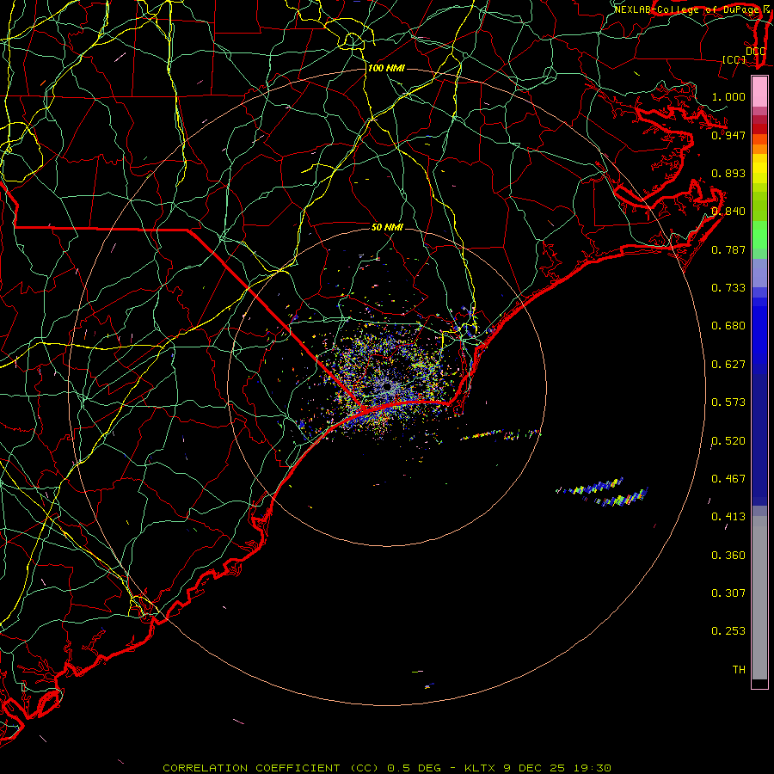This screenshot has height=774, width=774.
Task: Select the 0.253 scale value
Action: coord(728,631)
